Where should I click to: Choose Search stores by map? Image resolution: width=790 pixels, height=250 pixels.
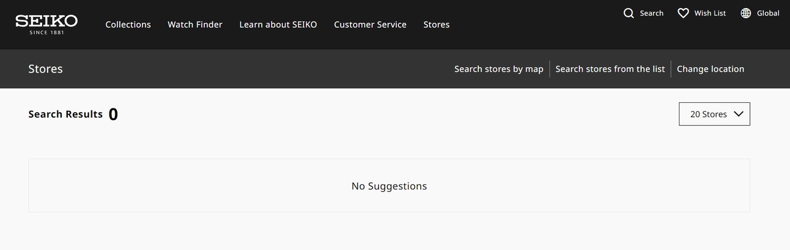[499, 69]
